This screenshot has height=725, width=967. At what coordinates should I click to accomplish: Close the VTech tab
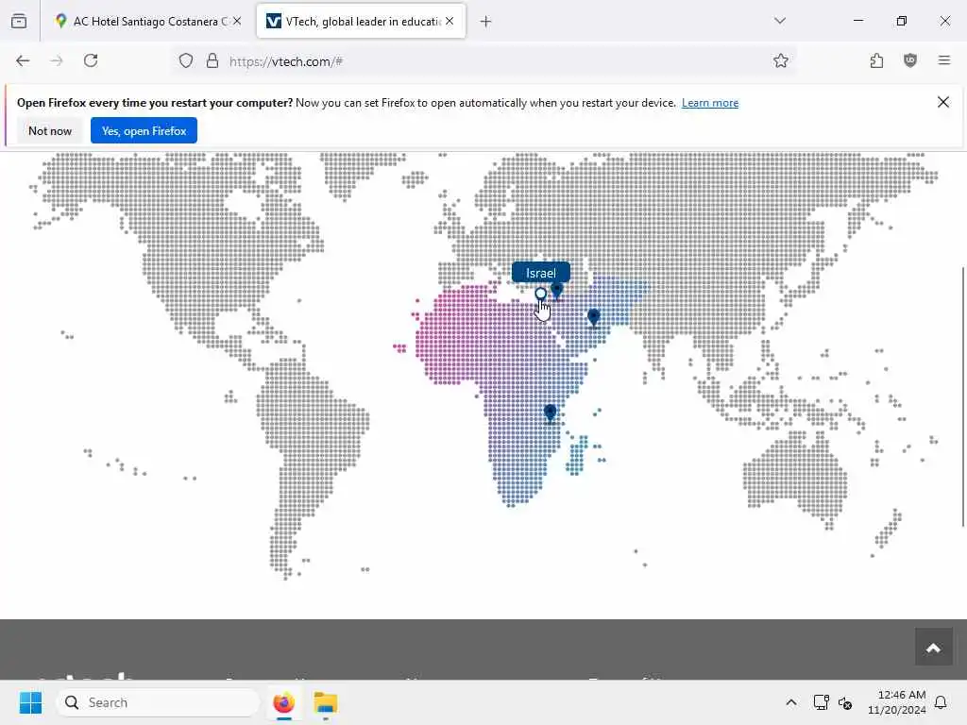[450, 21]
